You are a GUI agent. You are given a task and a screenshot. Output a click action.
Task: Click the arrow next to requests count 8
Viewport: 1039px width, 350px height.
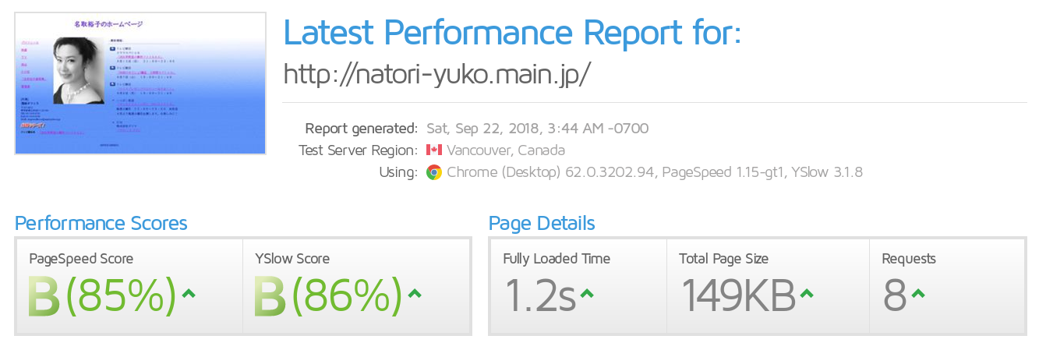918,293
